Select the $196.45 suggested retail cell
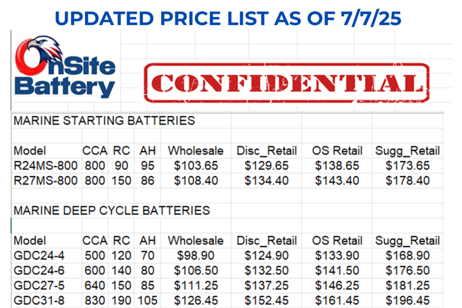This screenshot has height=308, width=462. (408, 301)
